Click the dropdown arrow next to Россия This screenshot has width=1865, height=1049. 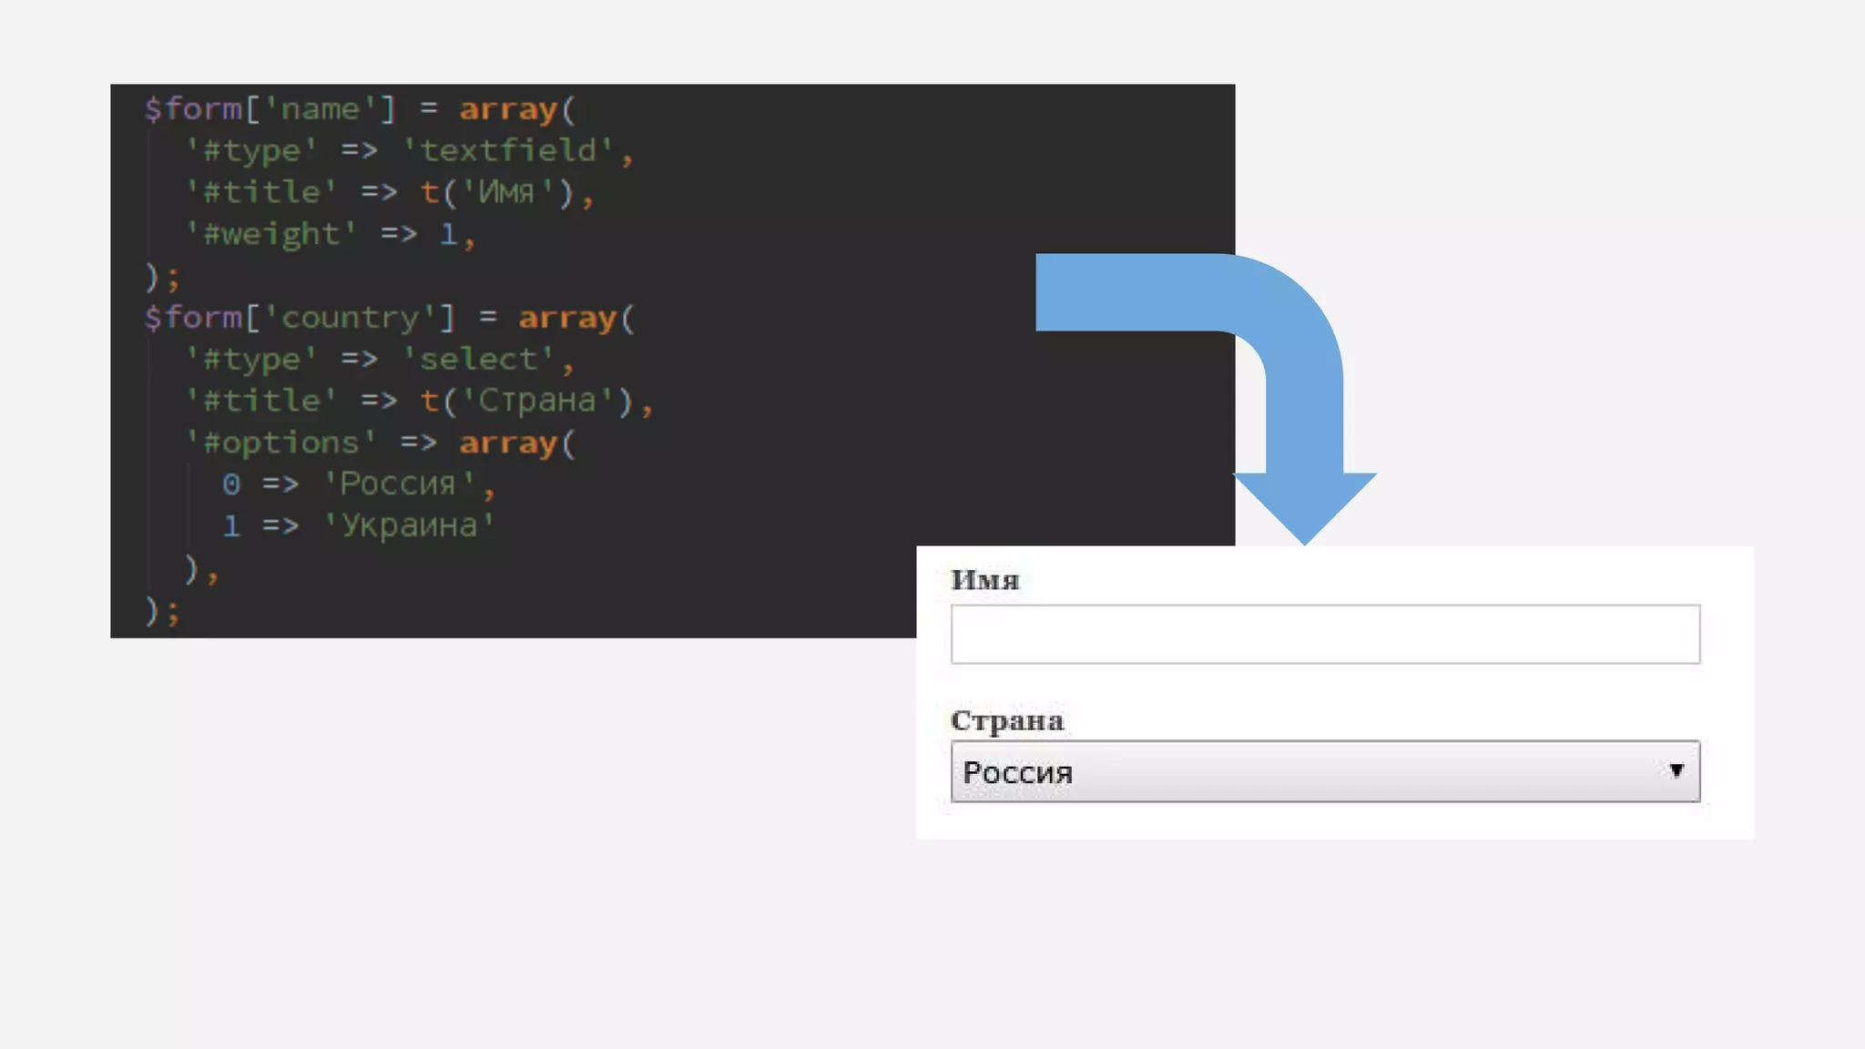coord(1676,770)
